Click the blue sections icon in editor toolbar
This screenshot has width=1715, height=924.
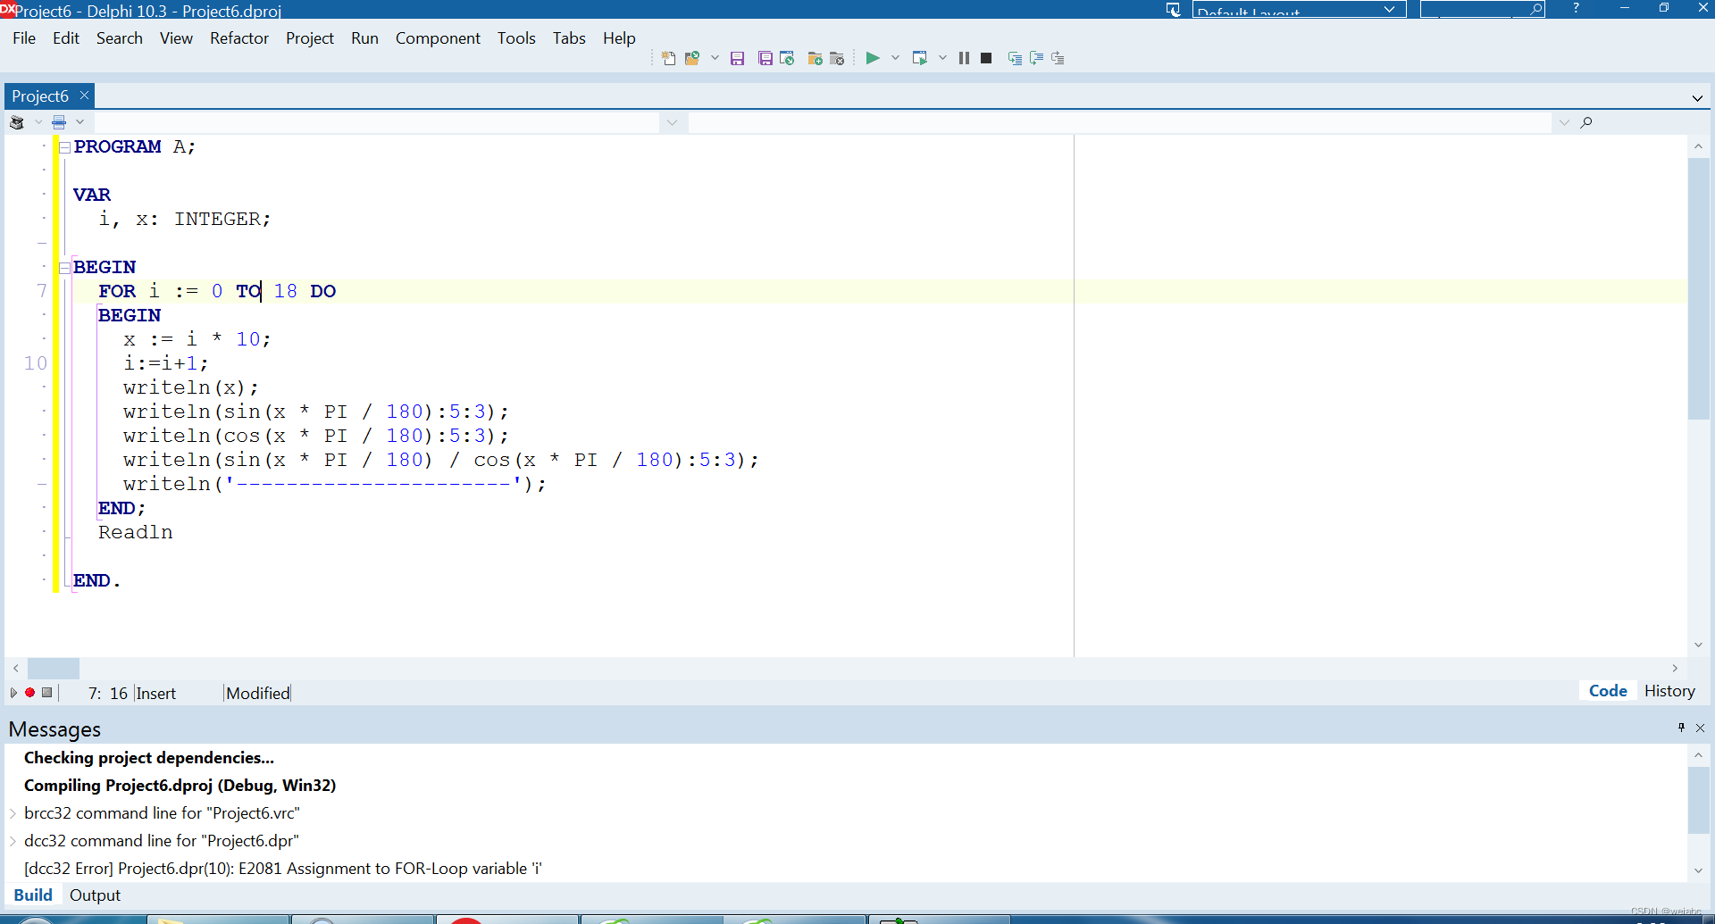(59, 122)
